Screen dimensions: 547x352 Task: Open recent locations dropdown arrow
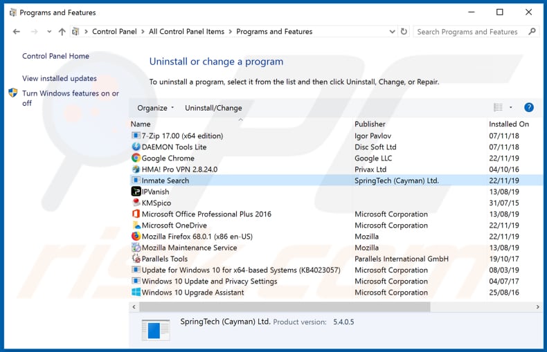(49, 32)
